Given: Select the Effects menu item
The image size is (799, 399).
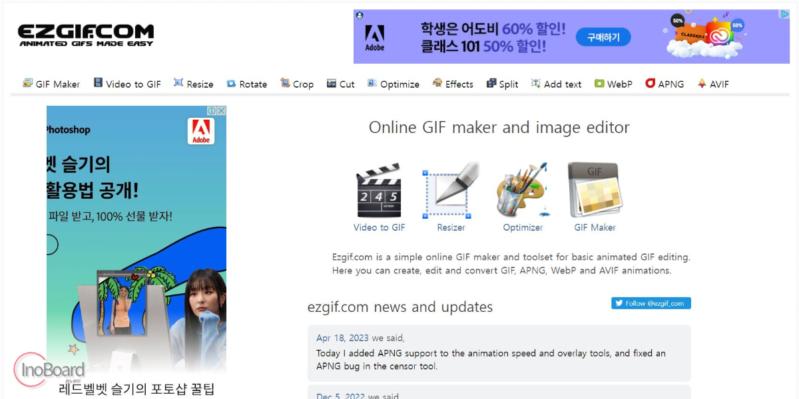Looking at the screenshot, I should pyautogui.click(x=453, y=84).
